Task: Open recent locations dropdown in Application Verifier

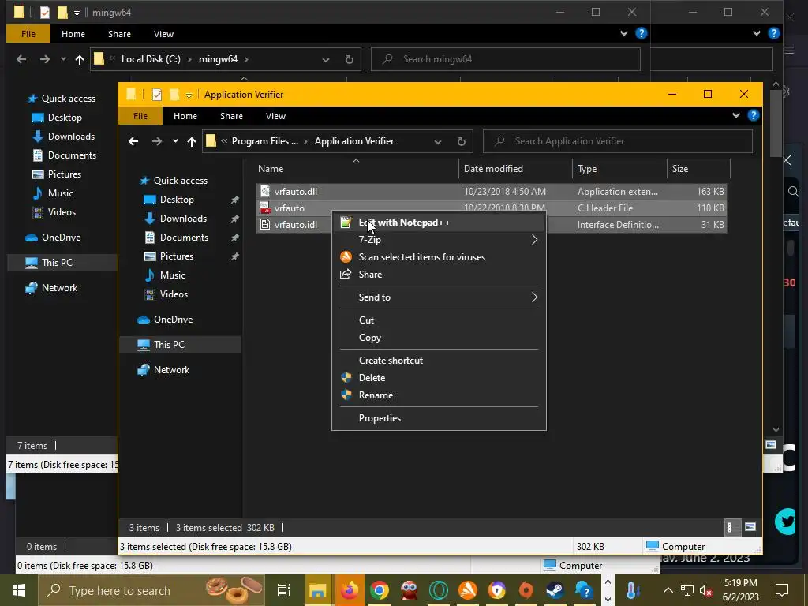Action: coord(175,141)
